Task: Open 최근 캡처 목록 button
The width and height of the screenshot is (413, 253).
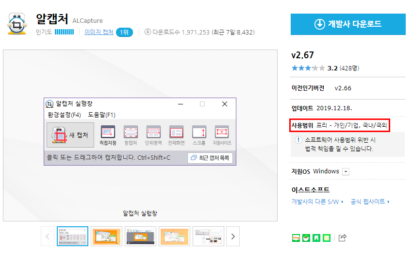Action: point(210,158)
